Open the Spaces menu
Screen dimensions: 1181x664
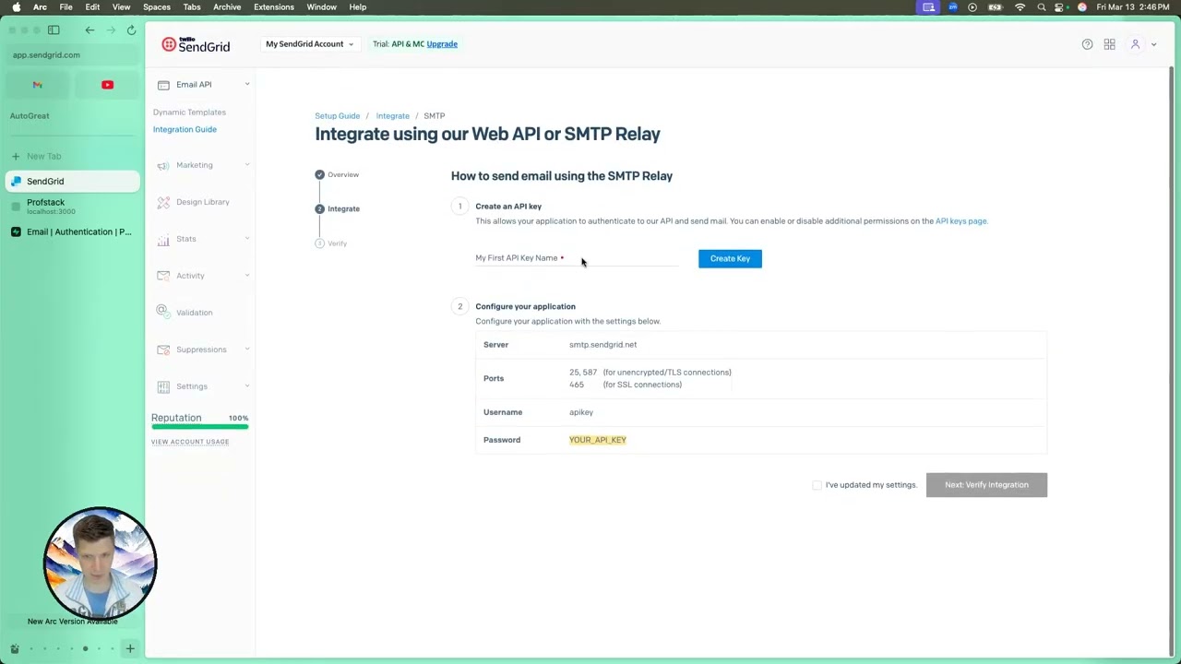pyautogui.click(x=157, y=7)
